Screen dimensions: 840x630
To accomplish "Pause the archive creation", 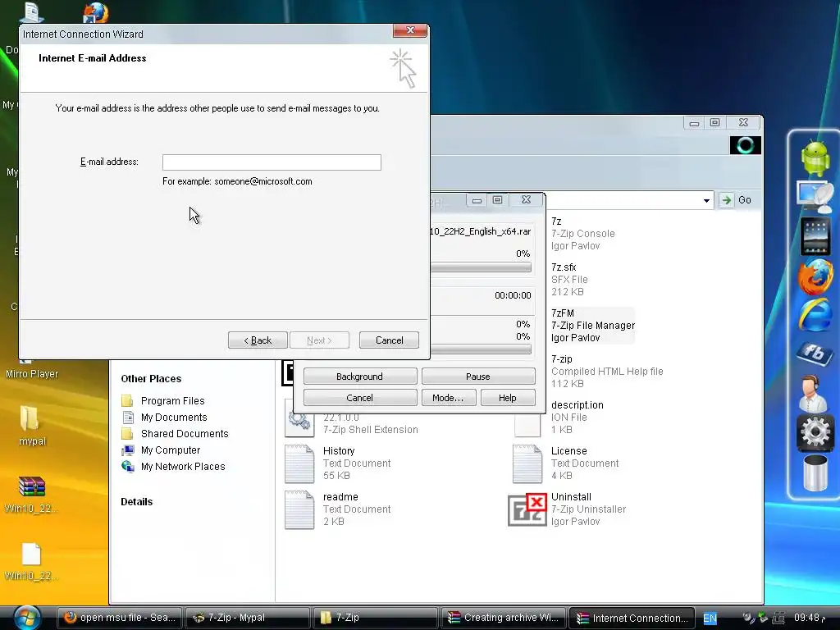I will click(478, 376).
